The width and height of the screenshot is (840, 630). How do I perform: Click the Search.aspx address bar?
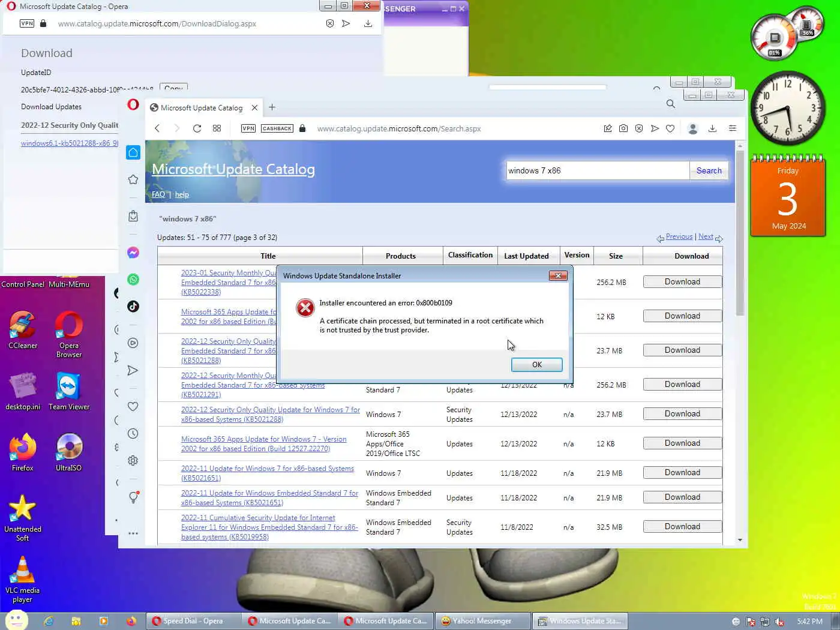coord(399,128)
